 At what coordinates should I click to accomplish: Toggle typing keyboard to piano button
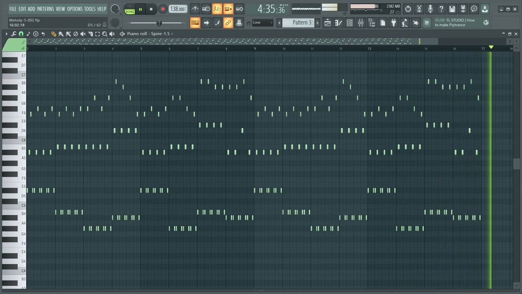(195, 23)
